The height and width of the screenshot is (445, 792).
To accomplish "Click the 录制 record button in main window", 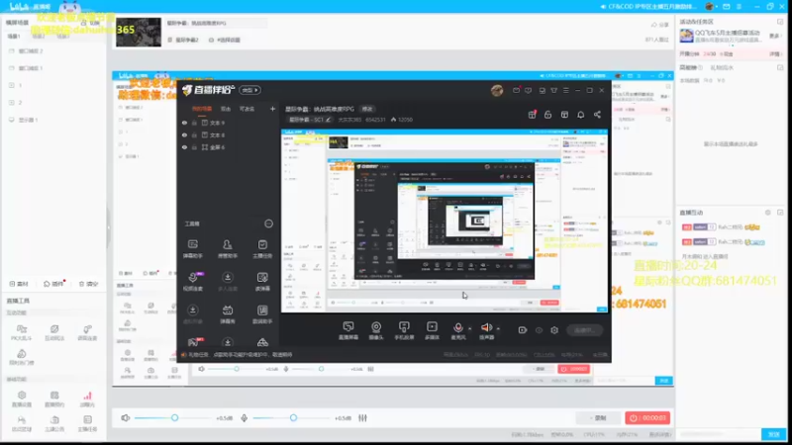I will tap(598, 417).
